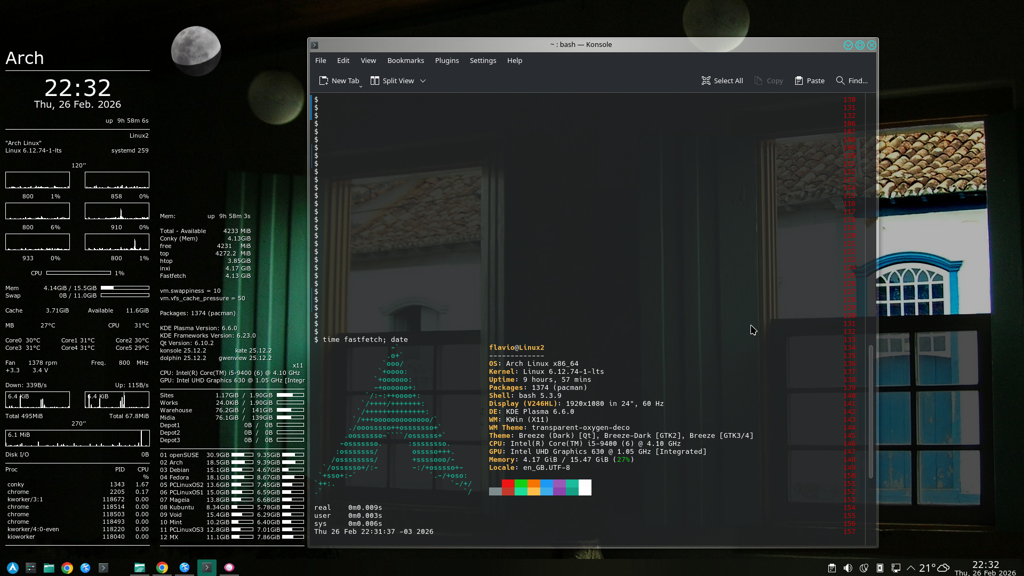Click the Paste toolbar button
1024x576 pixels.
click(810, 81)
